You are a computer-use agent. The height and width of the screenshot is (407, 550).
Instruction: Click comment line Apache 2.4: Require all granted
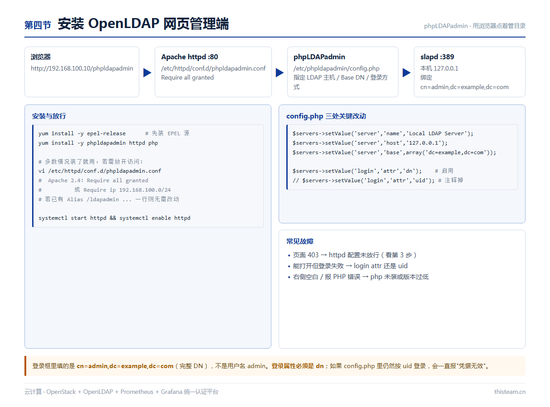click(93, 180)
